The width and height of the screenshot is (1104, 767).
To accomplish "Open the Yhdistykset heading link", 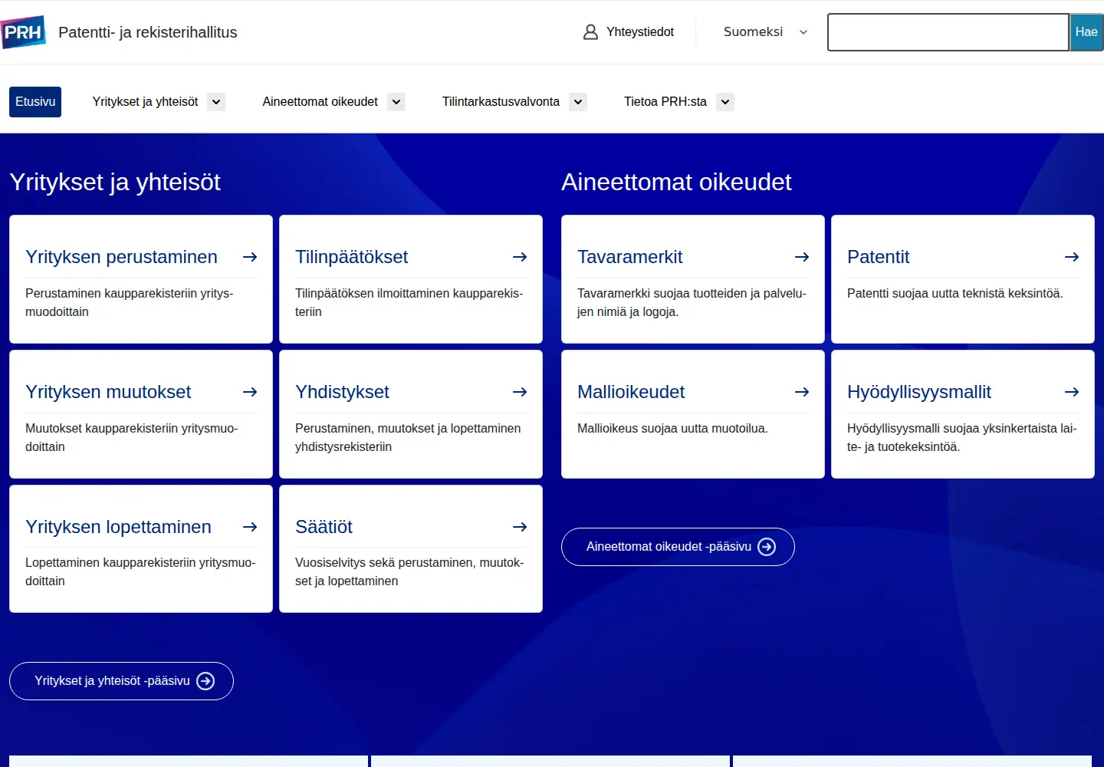I will tap(342, 392).
